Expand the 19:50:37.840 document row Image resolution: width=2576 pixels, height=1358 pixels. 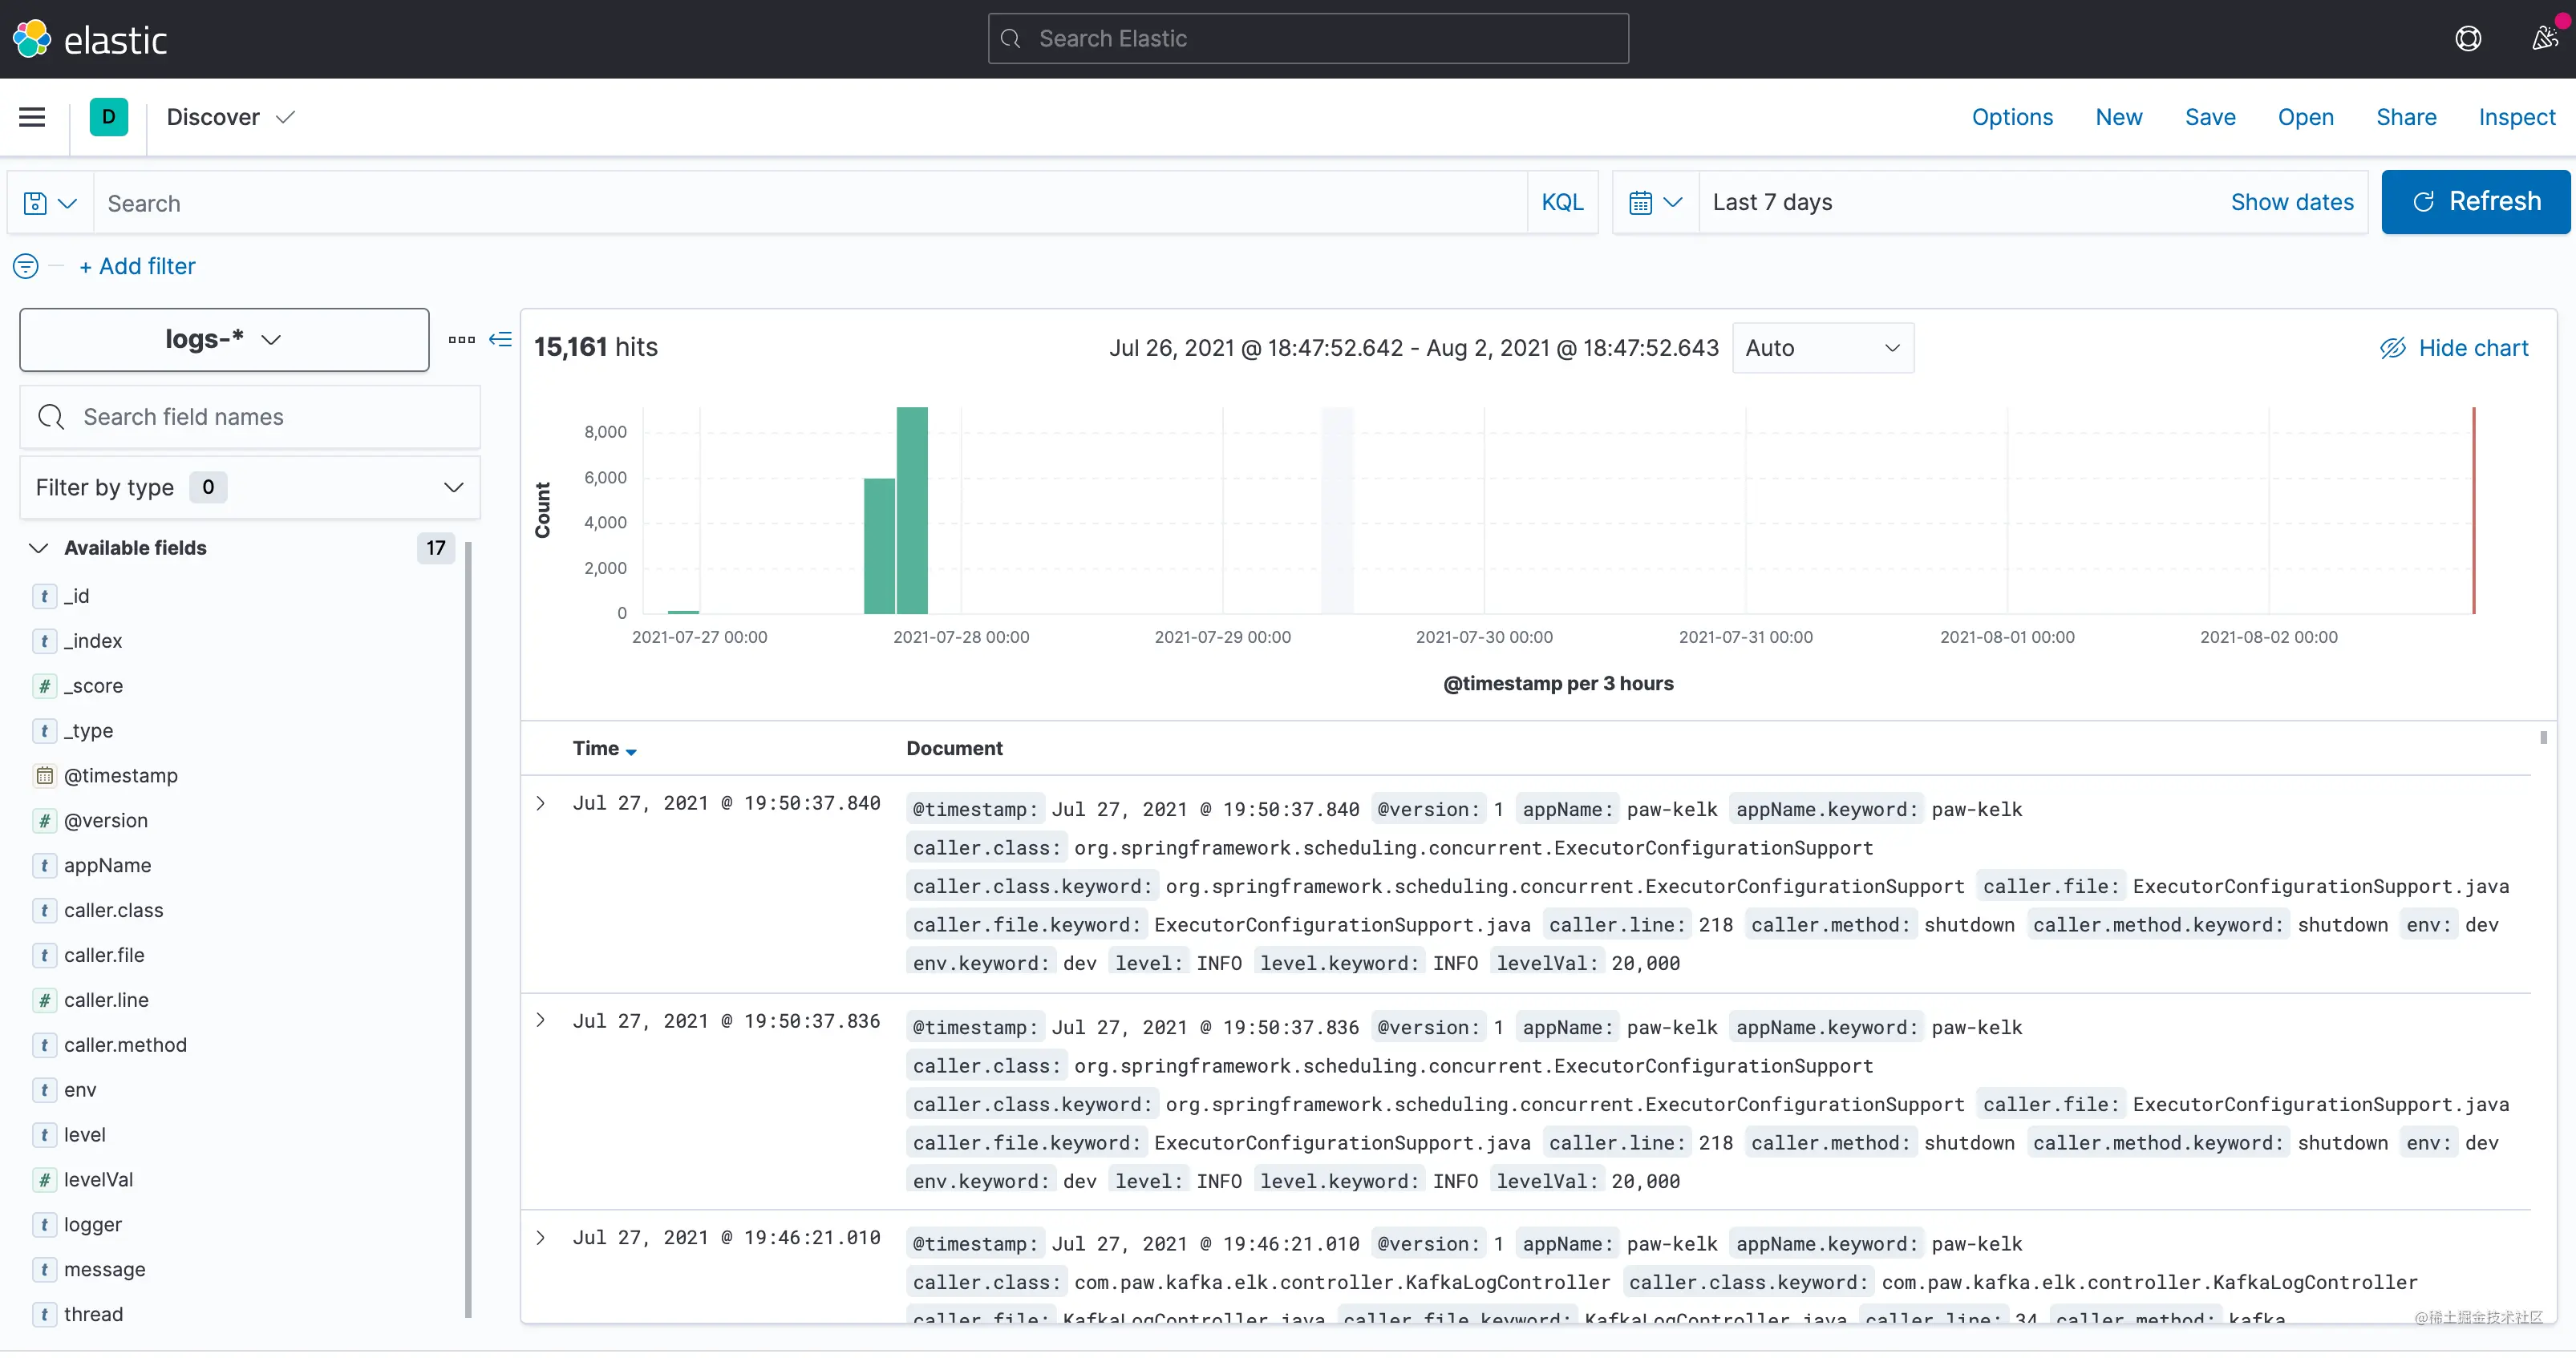541,803
